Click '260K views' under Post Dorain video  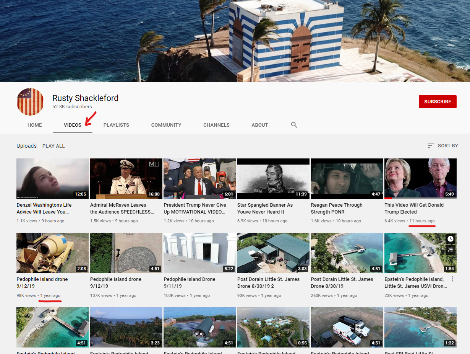click(x=322, y=295)
